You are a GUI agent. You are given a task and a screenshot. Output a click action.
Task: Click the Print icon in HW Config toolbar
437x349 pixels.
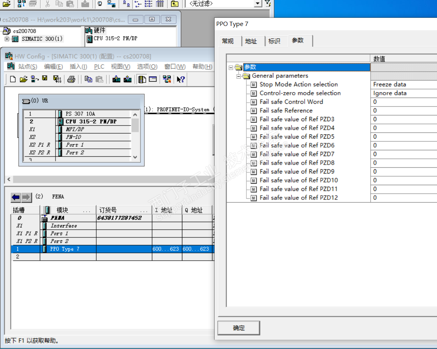click(71, 79)
